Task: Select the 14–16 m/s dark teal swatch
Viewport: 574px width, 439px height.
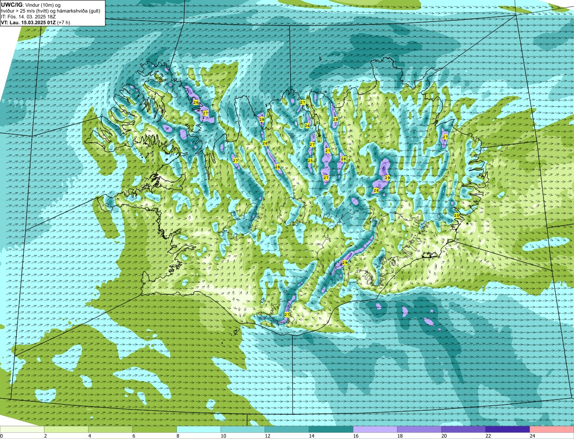Action: (331, 429)
